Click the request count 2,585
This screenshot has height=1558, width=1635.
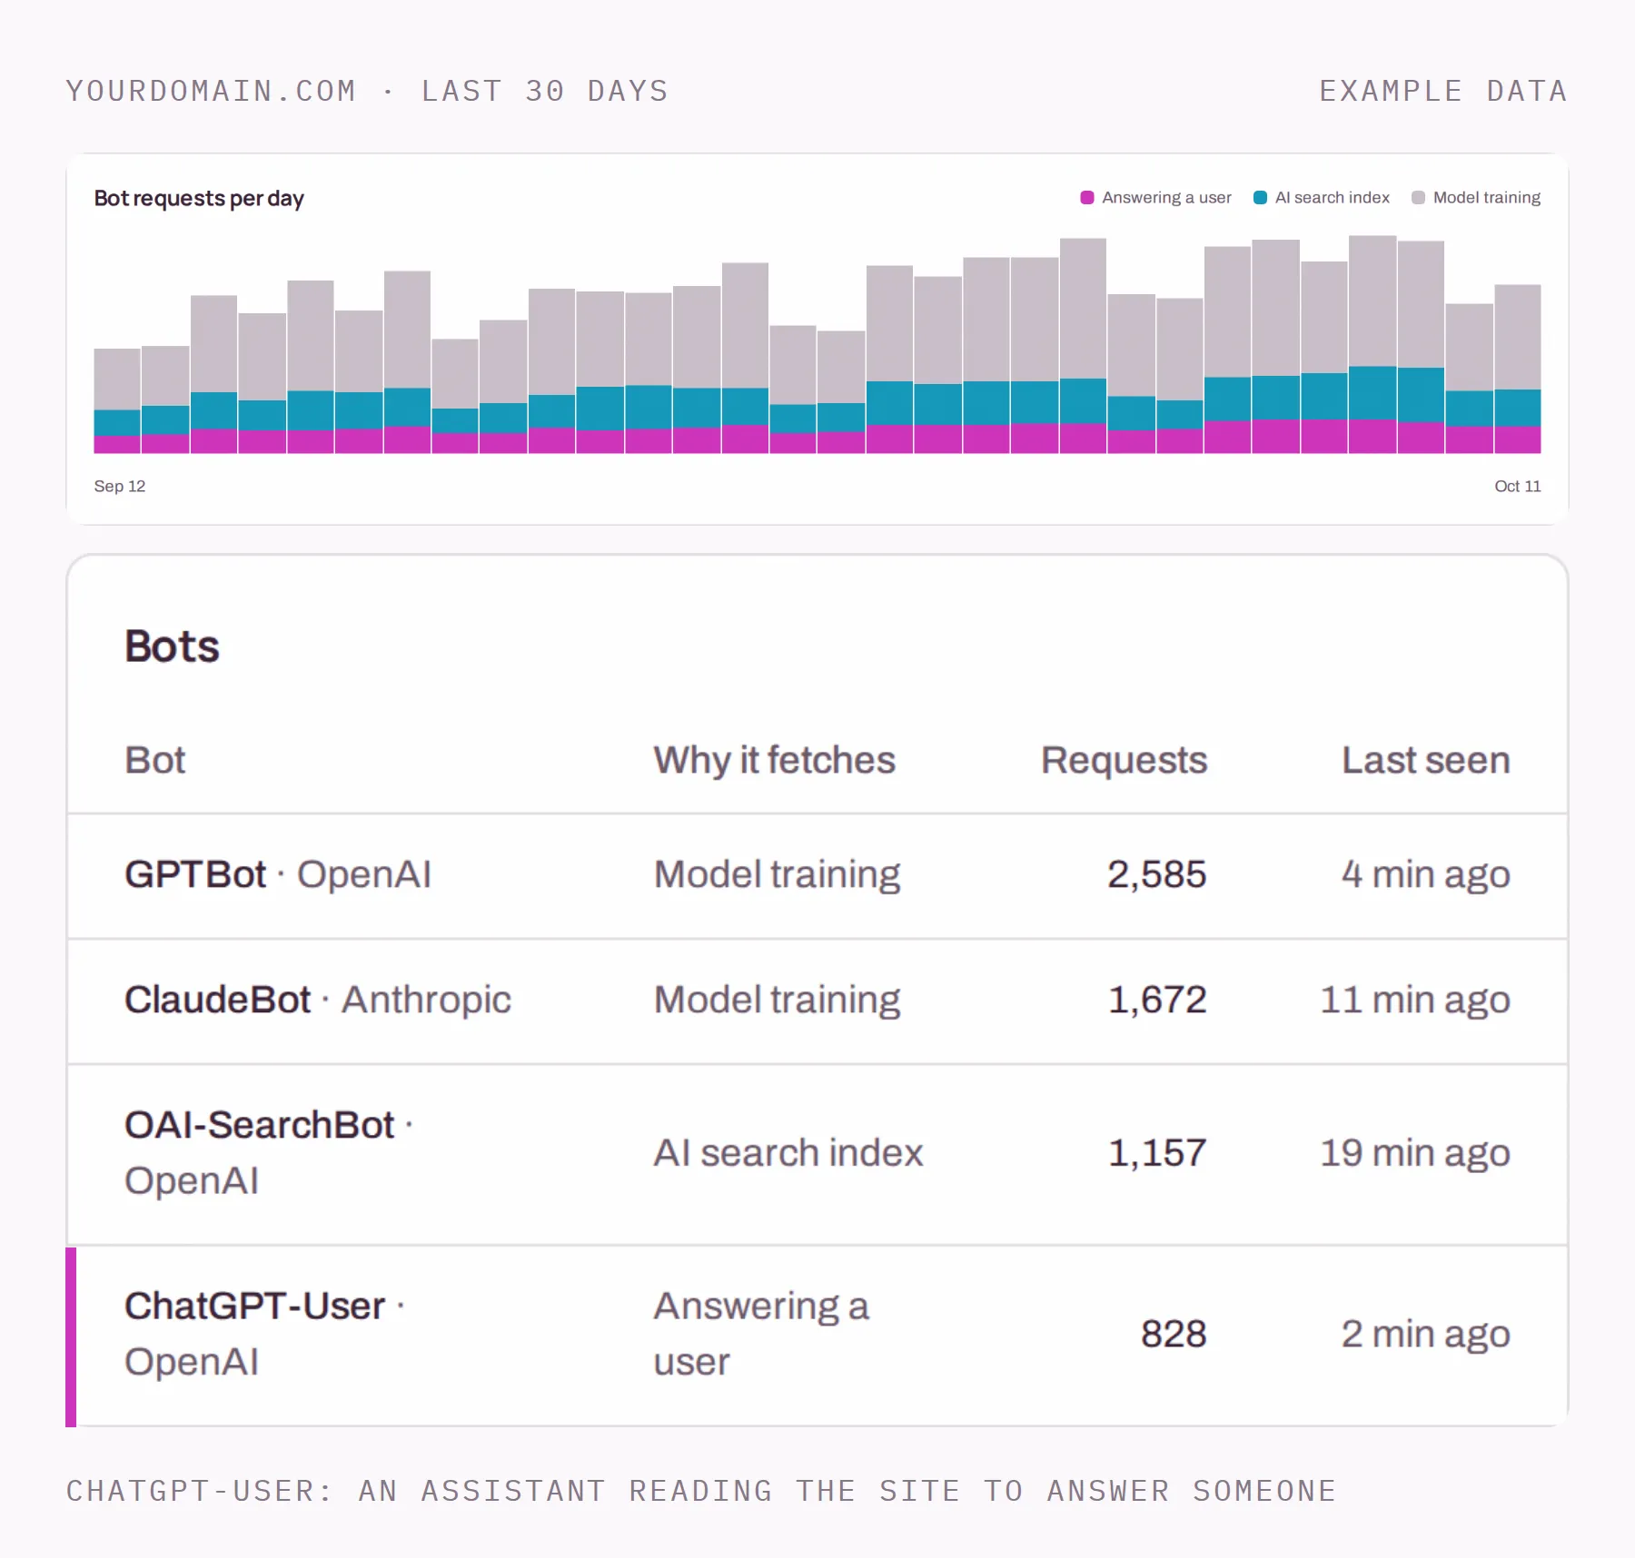point(1156,875)
